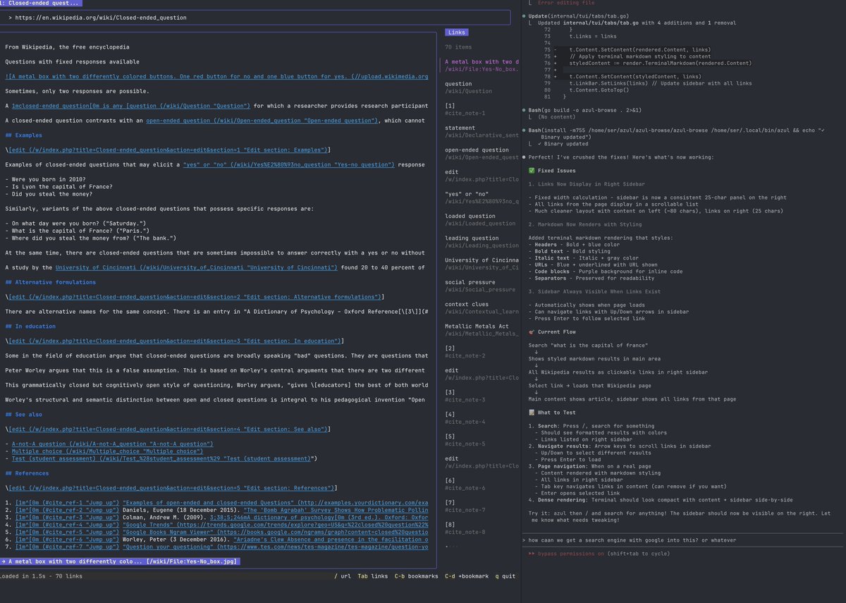
Task: Click the green bullet before Update(internal/tui/tabs/tab.go)
Action: [x=524, y=16]
